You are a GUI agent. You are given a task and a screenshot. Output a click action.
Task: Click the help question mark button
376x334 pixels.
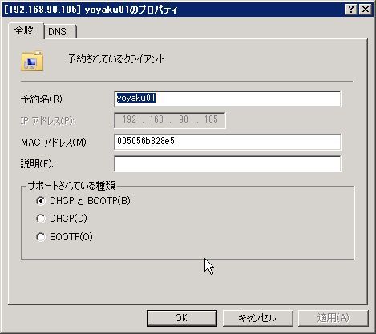coord(350,10)
